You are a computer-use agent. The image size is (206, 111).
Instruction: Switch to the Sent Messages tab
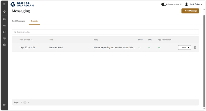point(18,21)
